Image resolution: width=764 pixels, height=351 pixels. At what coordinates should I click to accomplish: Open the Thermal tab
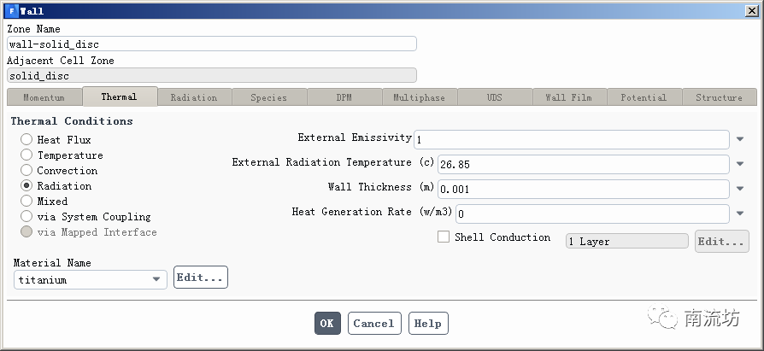[119, 97]
